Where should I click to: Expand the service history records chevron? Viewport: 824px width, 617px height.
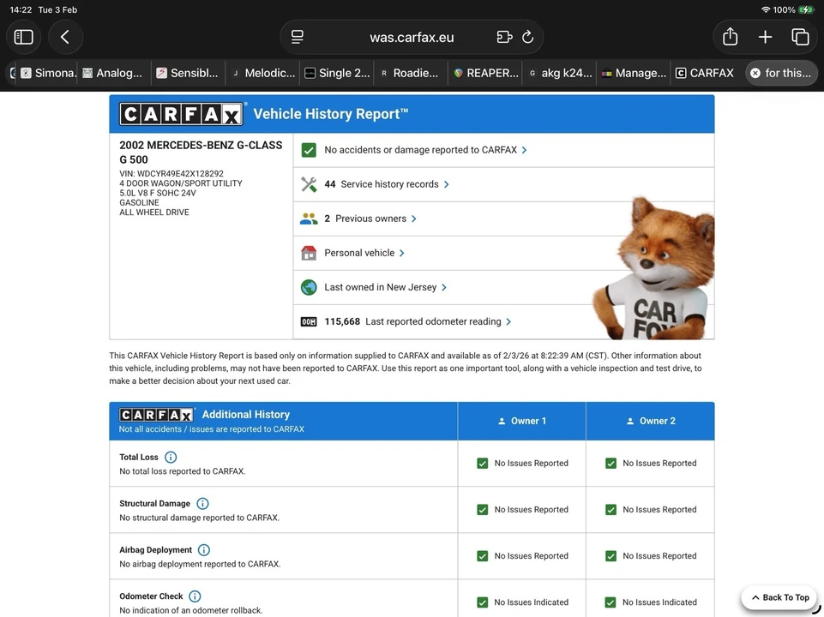tap(446, 184)
